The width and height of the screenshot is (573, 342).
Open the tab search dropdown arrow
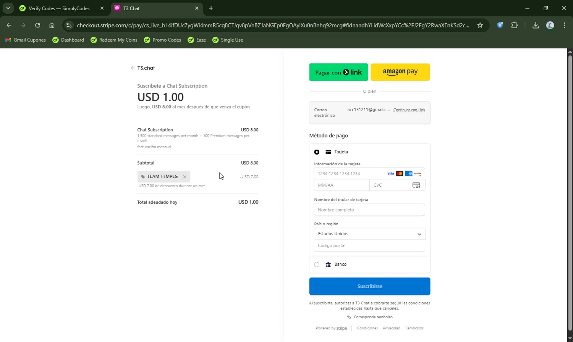[8, 8]
